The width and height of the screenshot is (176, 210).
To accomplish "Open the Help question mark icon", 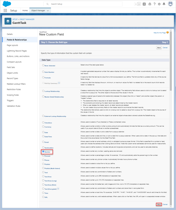I will (x=154, y=4).
